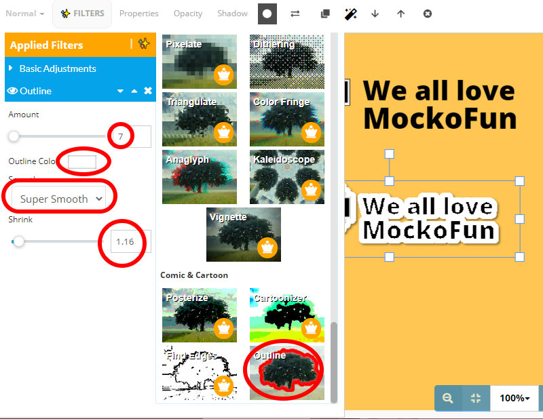Click the Applied Filters header
The image size is (543, 419).
[80, 45]
